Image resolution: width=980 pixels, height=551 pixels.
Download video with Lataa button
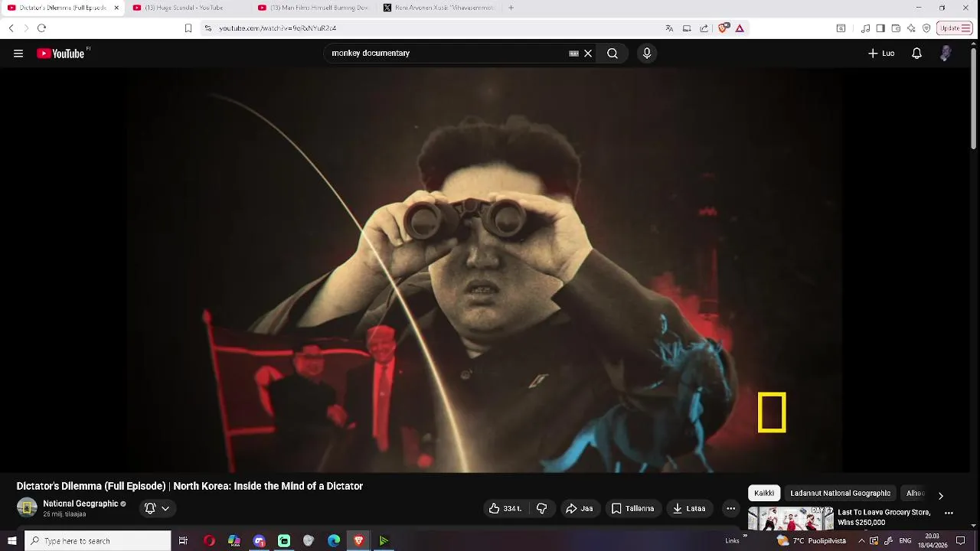(x=689, y=508)
